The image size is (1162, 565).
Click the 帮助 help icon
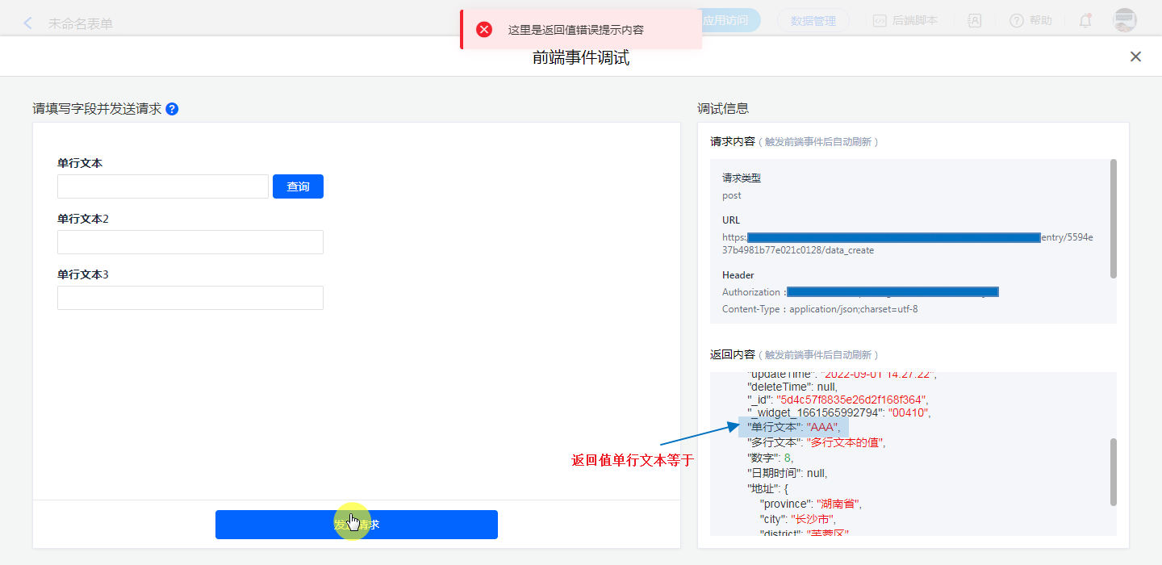click(1030, 21)
